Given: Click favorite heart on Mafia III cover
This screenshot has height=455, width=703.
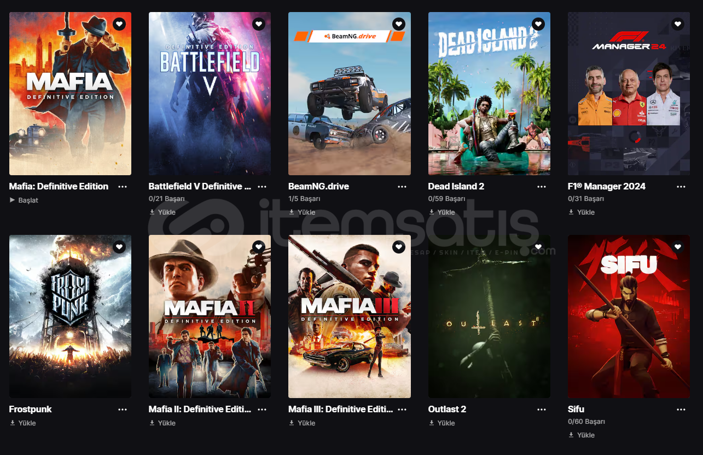Looking at the screenshot, I should [399, 247].
